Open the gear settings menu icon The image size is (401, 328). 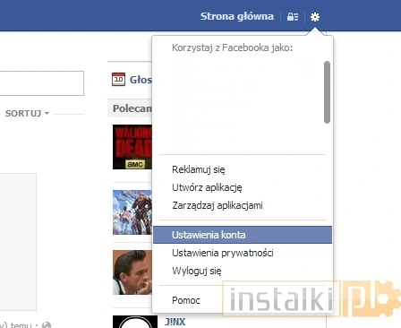click(x=315, y=17)
